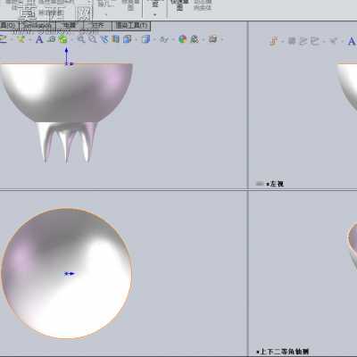The width and height of the screenshot is (357, 357).
Task: Click the large blue A text icon in left viewport toolbar
Action: pyautogui.click(x=39, y=39)
